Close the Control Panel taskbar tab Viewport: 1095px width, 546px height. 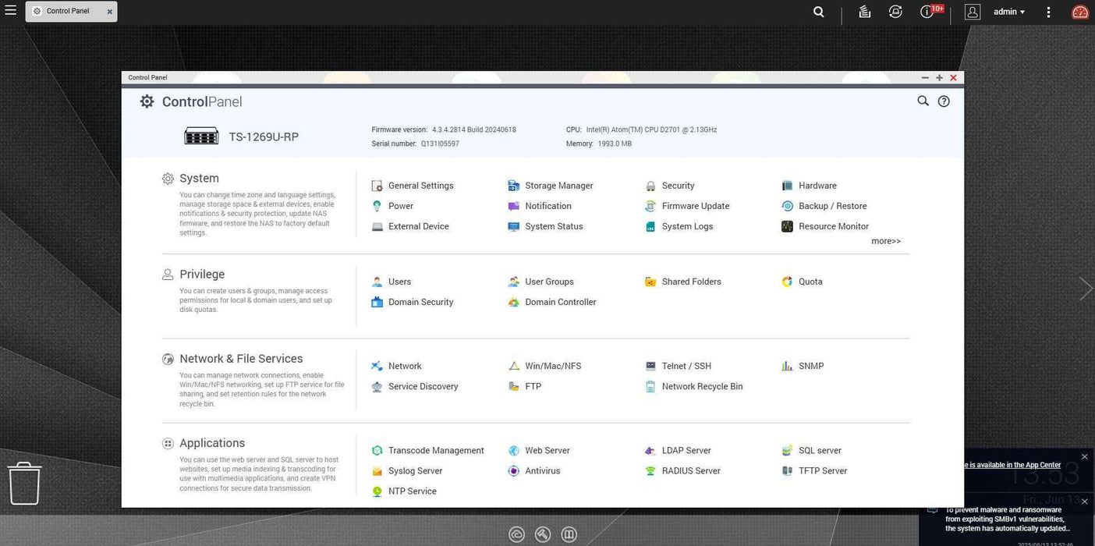coord(109,12)
